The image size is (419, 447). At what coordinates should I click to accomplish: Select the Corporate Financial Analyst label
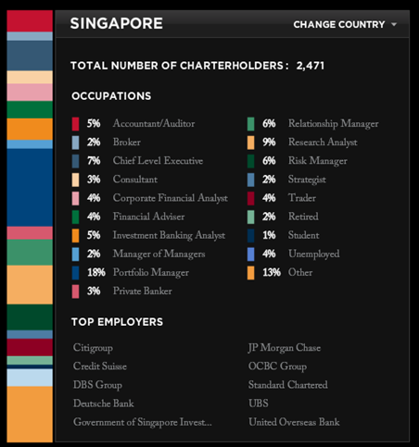pyautogui.click(x=171, y=198)
